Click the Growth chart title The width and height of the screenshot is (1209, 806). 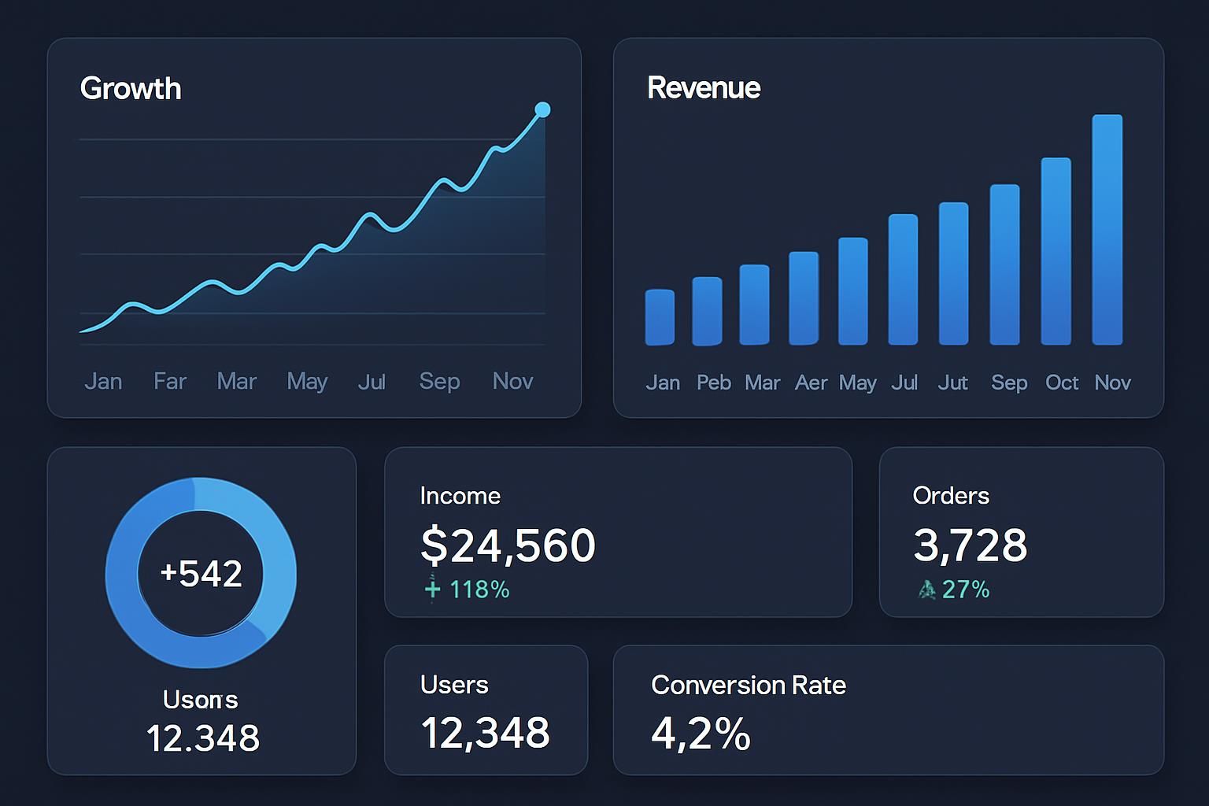pyautogui.click(x=131, y=88)
